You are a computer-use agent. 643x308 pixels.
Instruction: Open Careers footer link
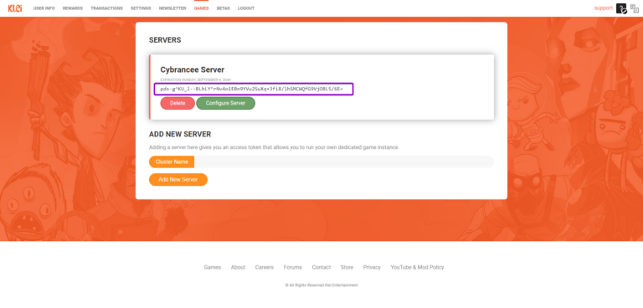[264, 267]
